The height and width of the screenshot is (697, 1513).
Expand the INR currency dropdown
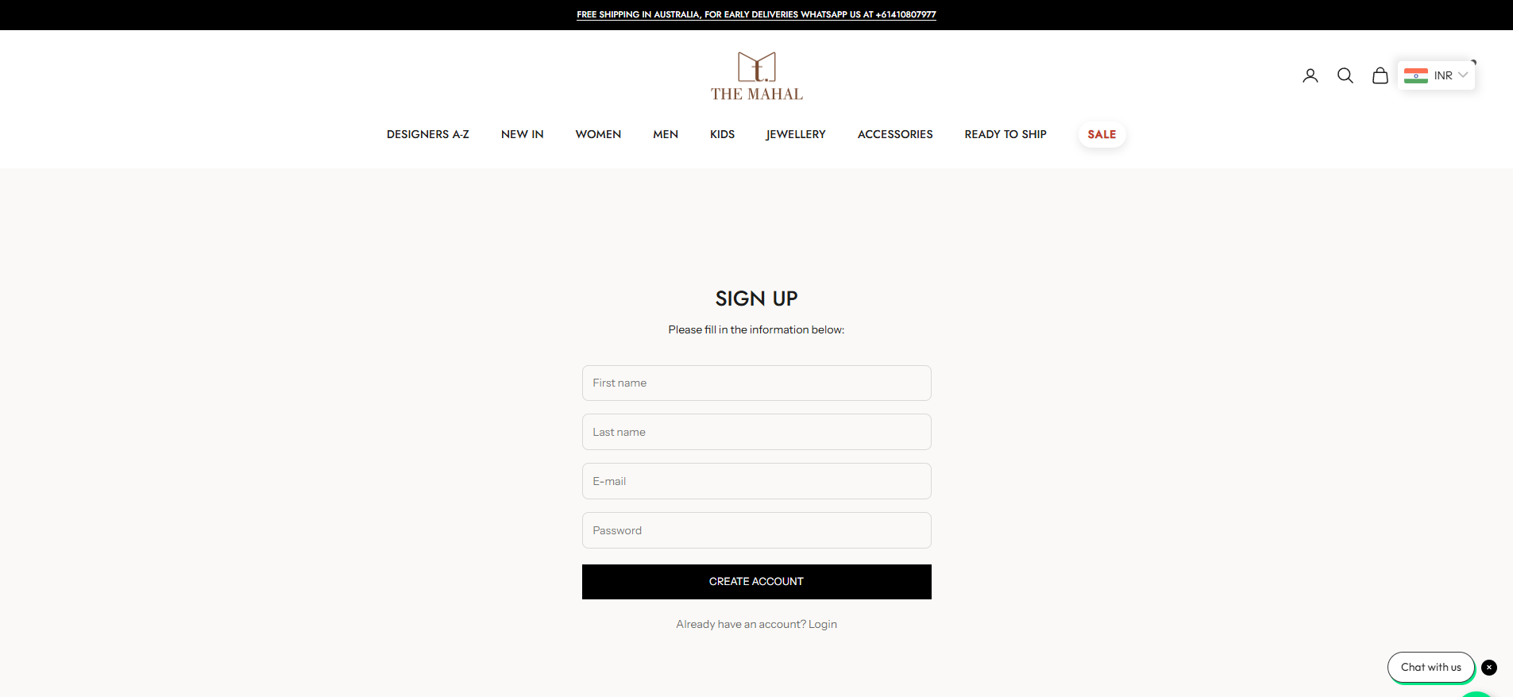1436,75
